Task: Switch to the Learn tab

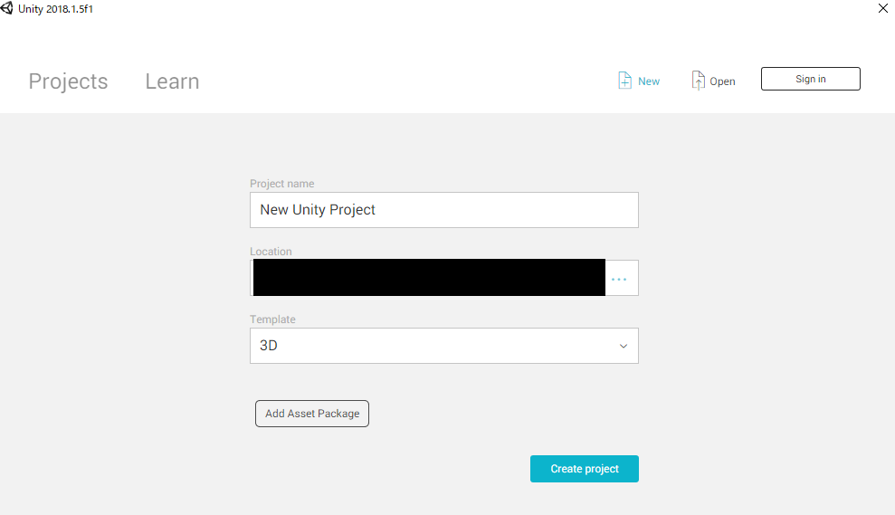Action: pyautogui.click(x=172, y=81)
